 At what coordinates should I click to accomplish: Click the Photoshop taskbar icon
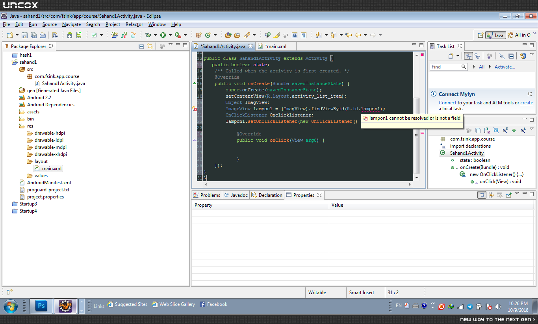point(41,305)
